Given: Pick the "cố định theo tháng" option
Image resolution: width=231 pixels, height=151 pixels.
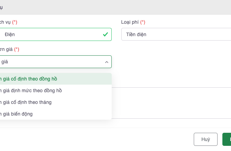Looking at the screenshot, I should coord(27,102).
